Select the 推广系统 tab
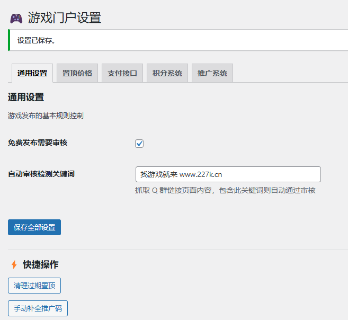The image size is (348, 320). click(x=212, y=73)
